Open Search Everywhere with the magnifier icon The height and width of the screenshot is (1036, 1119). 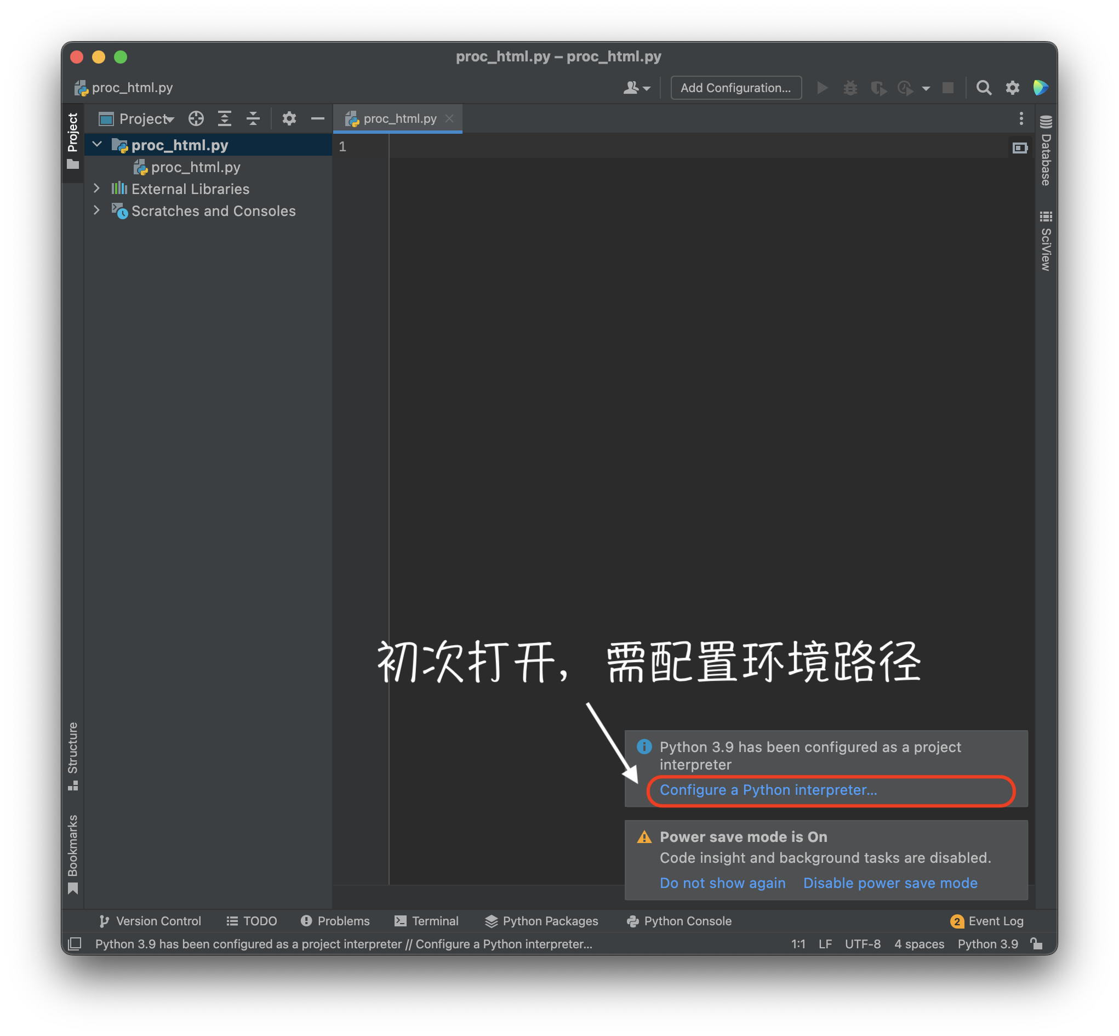pyautogui.click(x=984, y=88)
